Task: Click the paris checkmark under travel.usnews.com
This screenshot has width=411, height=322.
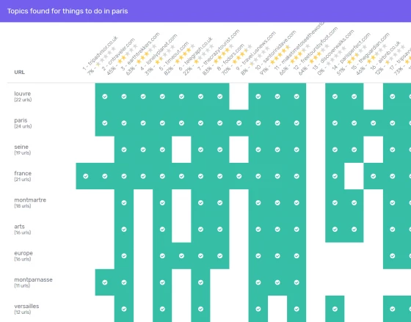Action: click(x=239, y=123)
